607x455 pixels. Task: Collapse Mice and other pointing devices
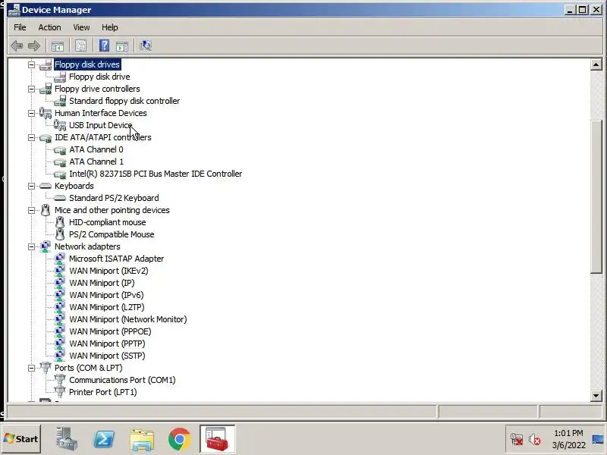[x=31, y=211]
